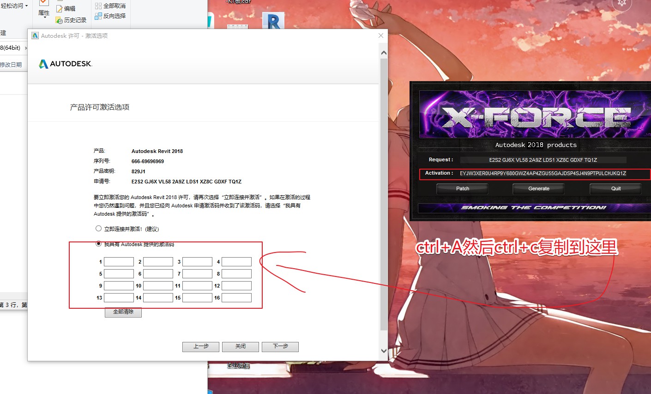Image resolution: width=651 pixels, height=394 pixels.
Task: Click the product key 829J1 text
Action: pyautogui.click(x=139, y=171)
